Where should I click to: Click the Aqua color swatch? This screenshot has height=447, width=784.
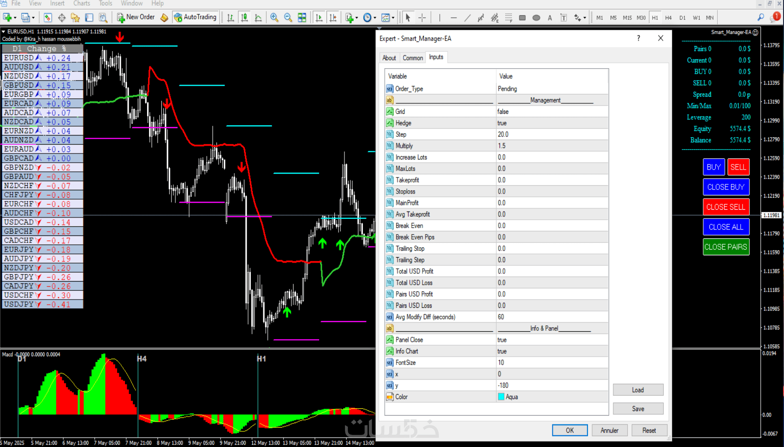pyautogui.click(x=501, y=397)
